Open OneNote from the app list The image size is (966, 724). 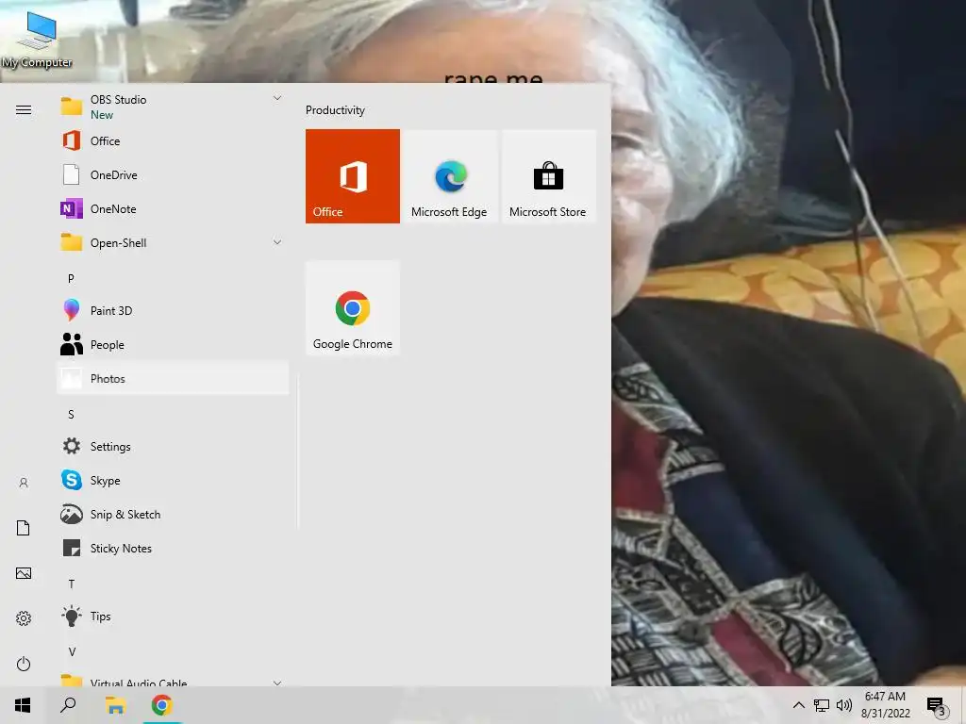(x=173, y=208)
